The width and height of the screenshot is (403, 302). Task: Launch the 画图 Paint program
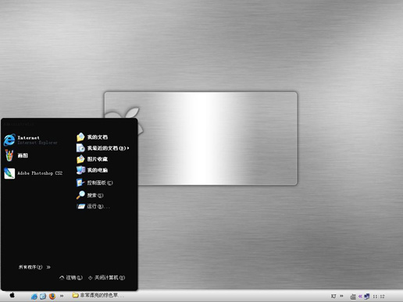tap(16, 155)
